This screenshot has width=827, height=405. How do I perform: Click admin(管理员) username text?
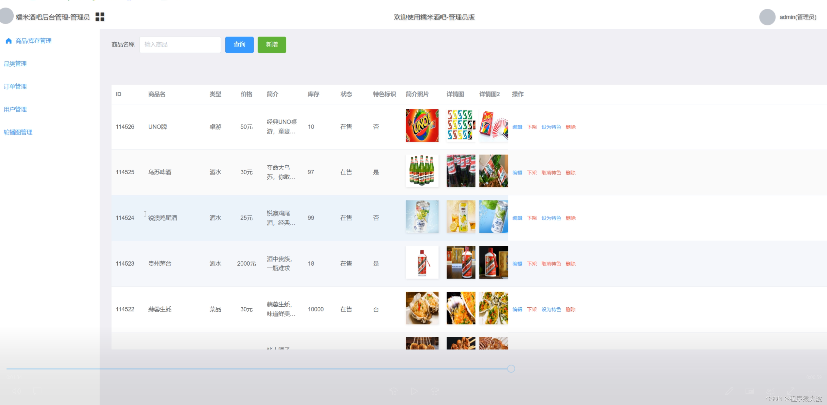pyautogui.click(x=798, y=17)
